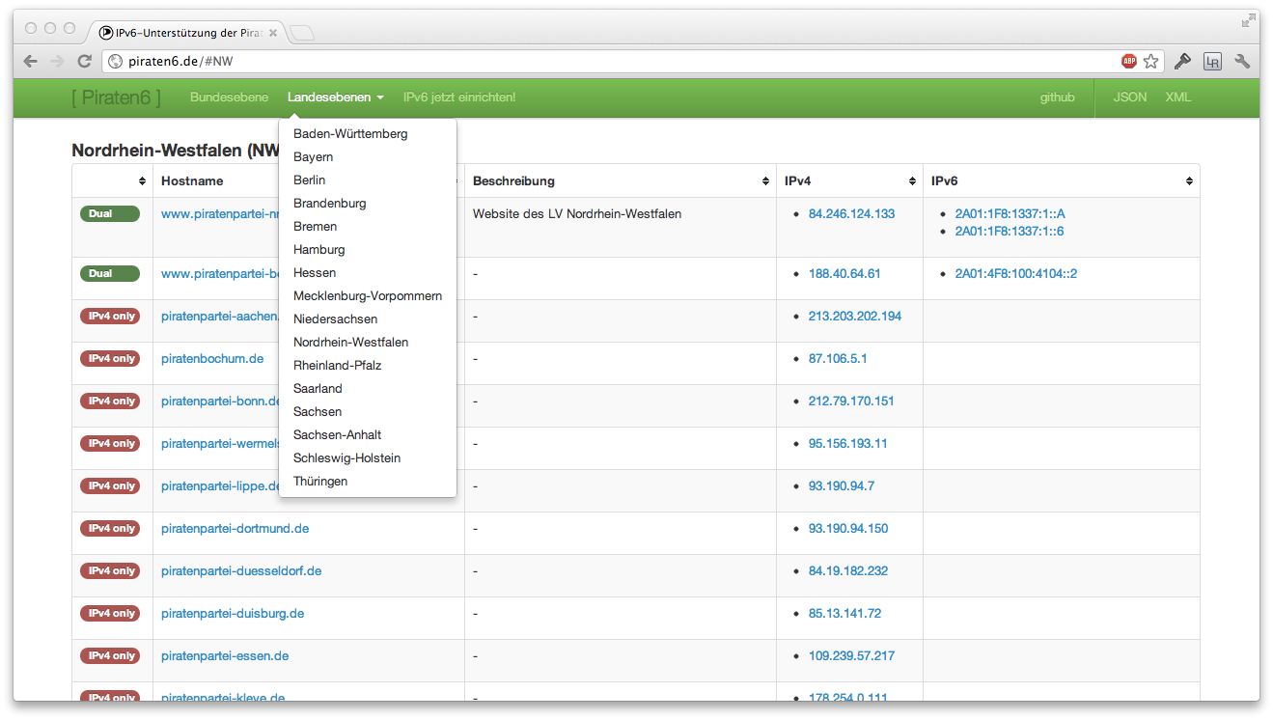Download data via the JSON link

tap(1129, 97)
